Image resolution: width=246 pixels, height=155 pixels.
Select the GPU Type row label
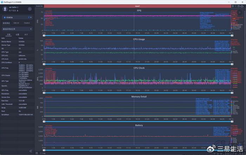[x=5, y=81]
